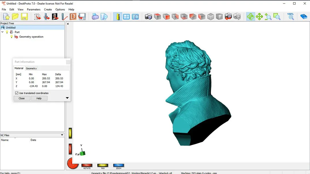This screenshot has height=174, width=310.
Task: Open the View menu
Action: (x=20, y=9)
